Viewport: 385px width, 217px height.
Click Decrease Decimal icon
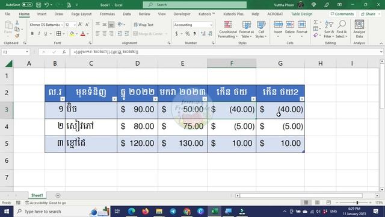211,34
